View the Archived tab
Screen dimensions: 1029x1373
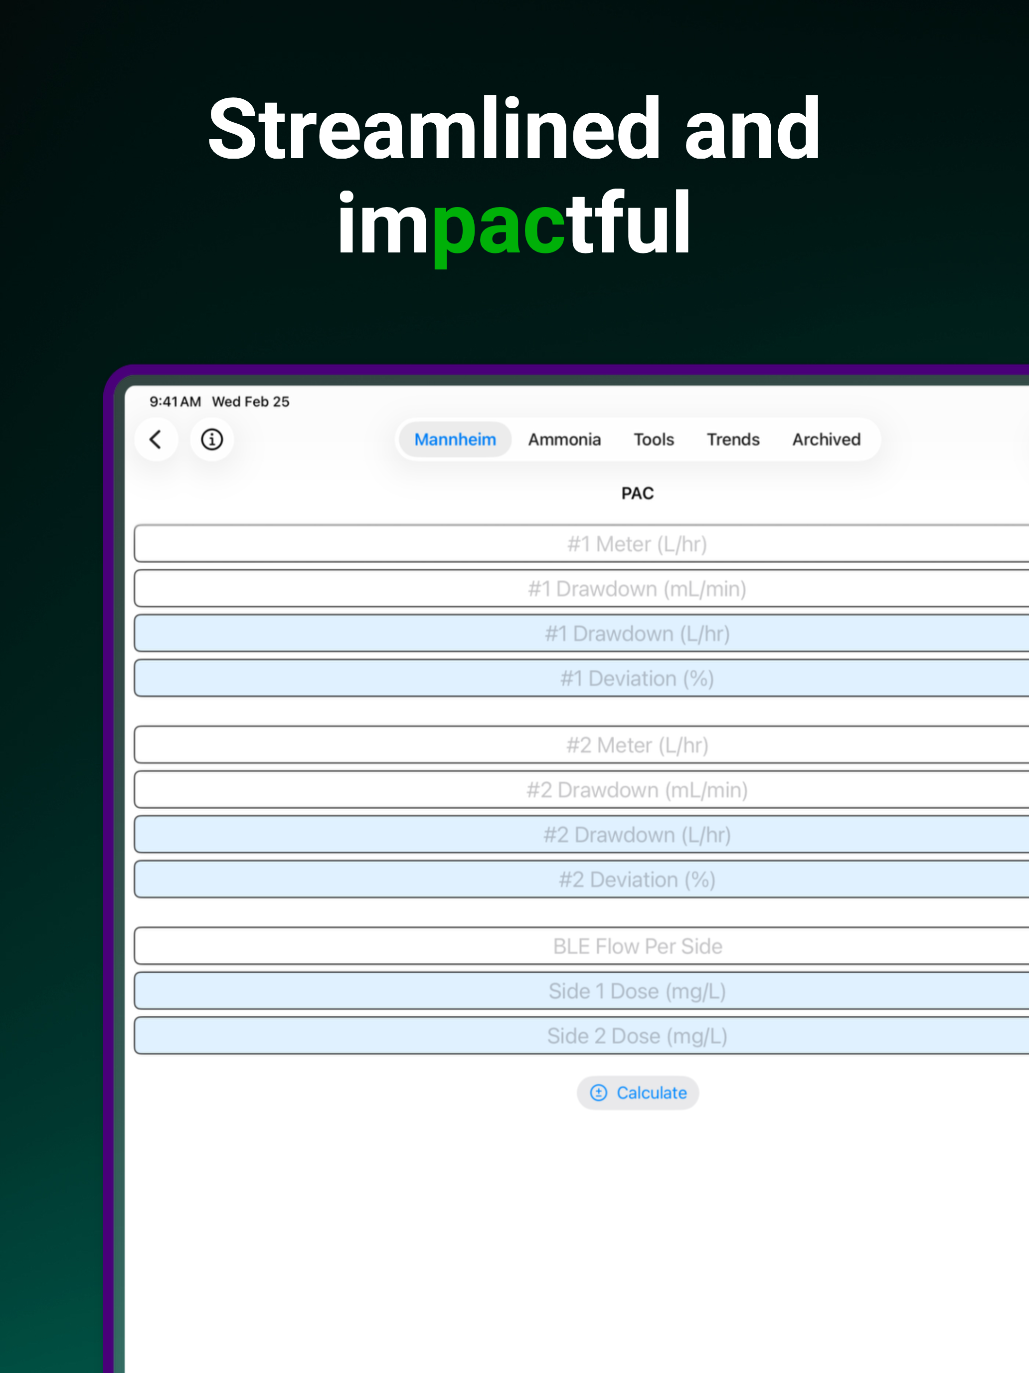click(x=826, y=440)
